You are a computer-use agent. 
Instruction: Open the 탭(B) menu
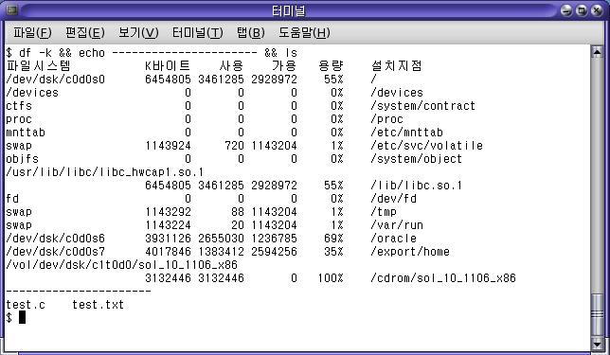coord(250,33)
